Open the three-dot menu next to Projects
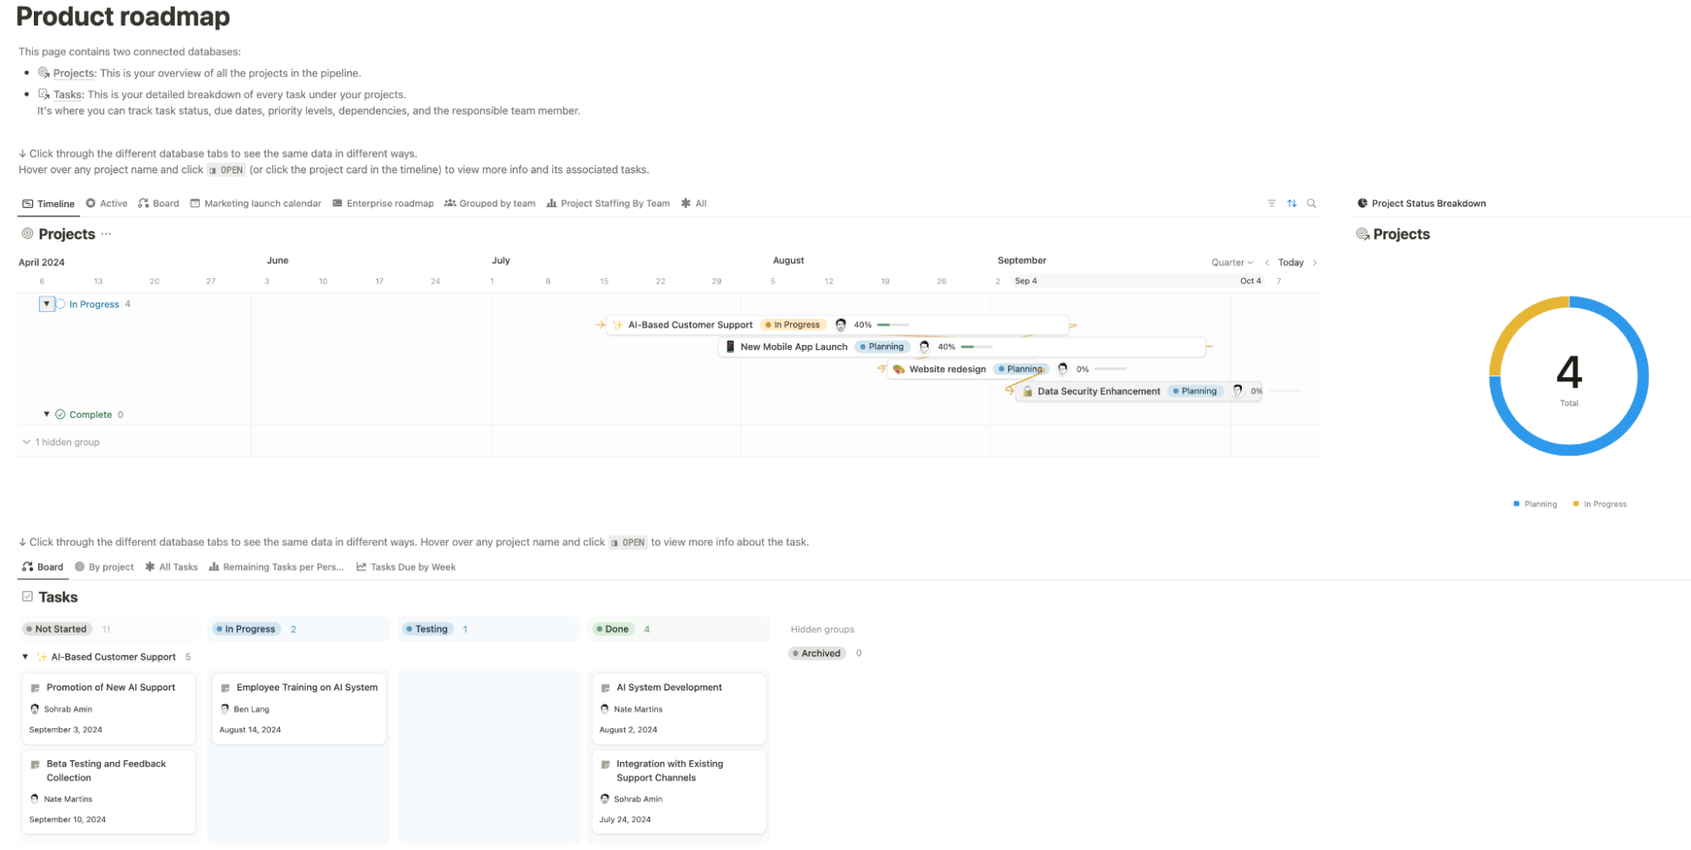The image size is (1691, 850). coord(106,234)
